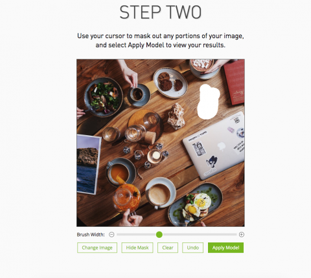
Task: Click the orange tea pitcher in photo
Action: click(127, 199)
